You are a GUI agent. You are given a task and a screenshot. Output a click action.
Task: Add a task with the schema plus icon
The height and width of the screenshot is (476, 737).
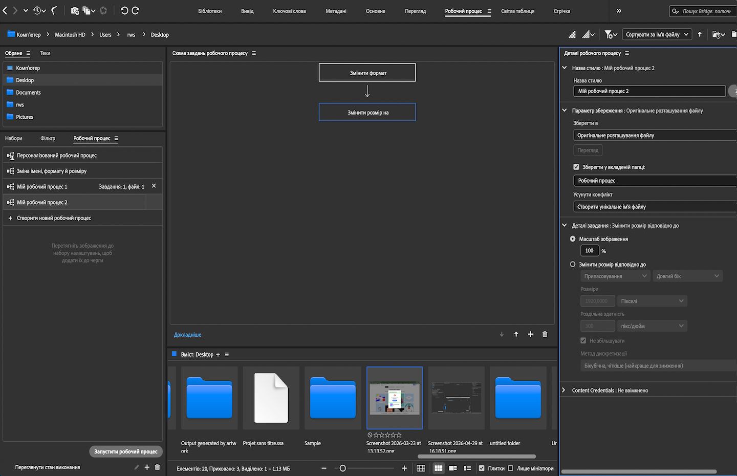pyautogui.click(x=530, y=334)
